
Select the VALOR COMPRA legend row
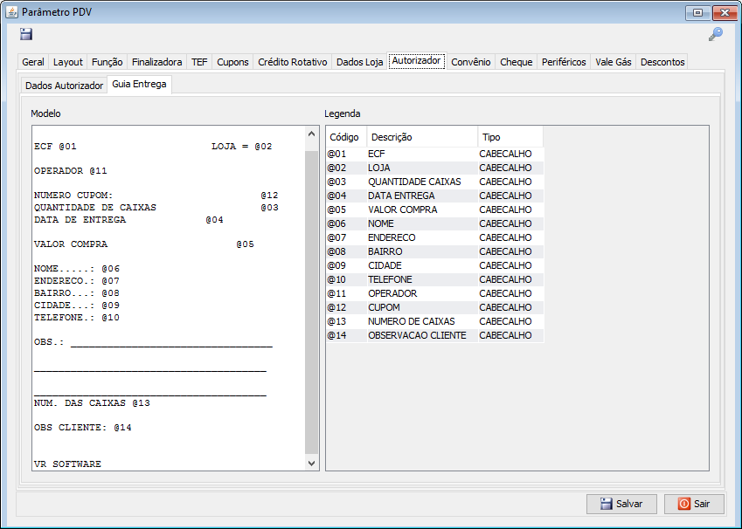[435, 210]
